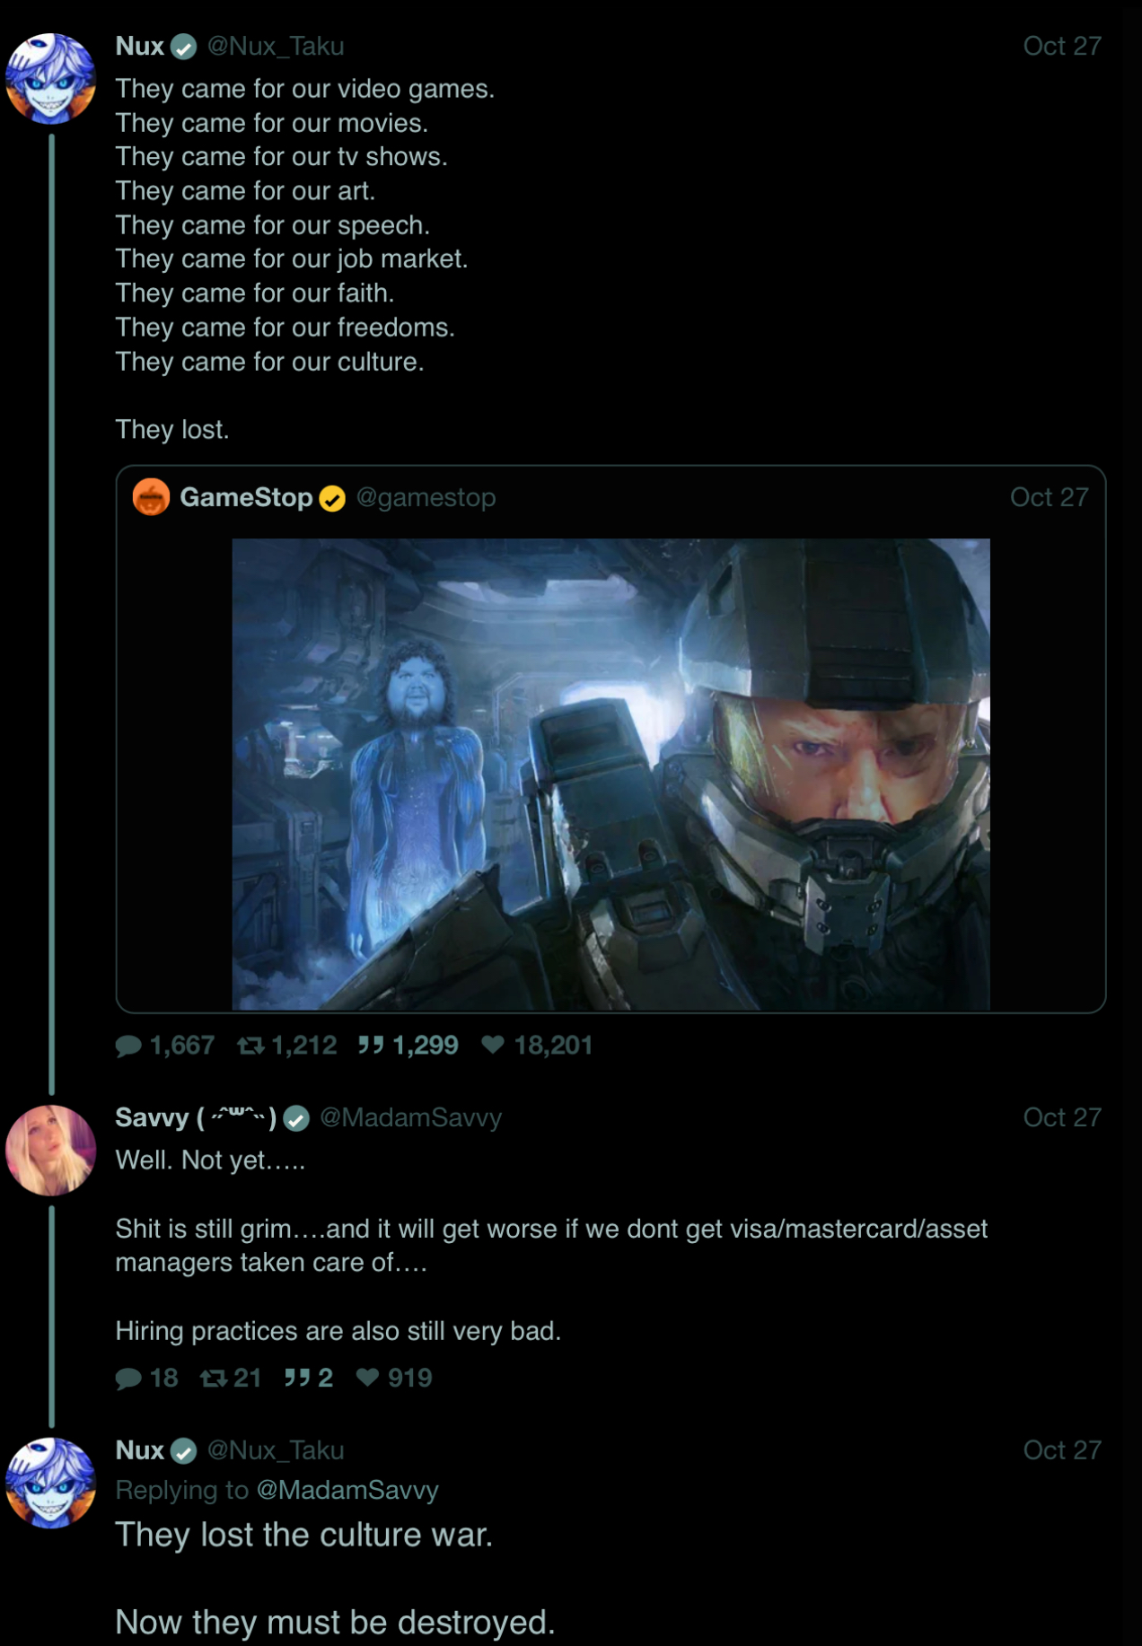Click the GameStop account name
The image size is (1142, 1646).
coord(246,497)
